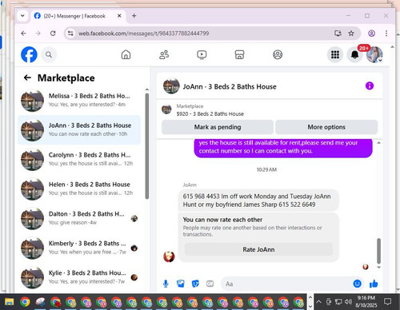Click the browser page scrollbar up arrow

[x=392, y=47]
